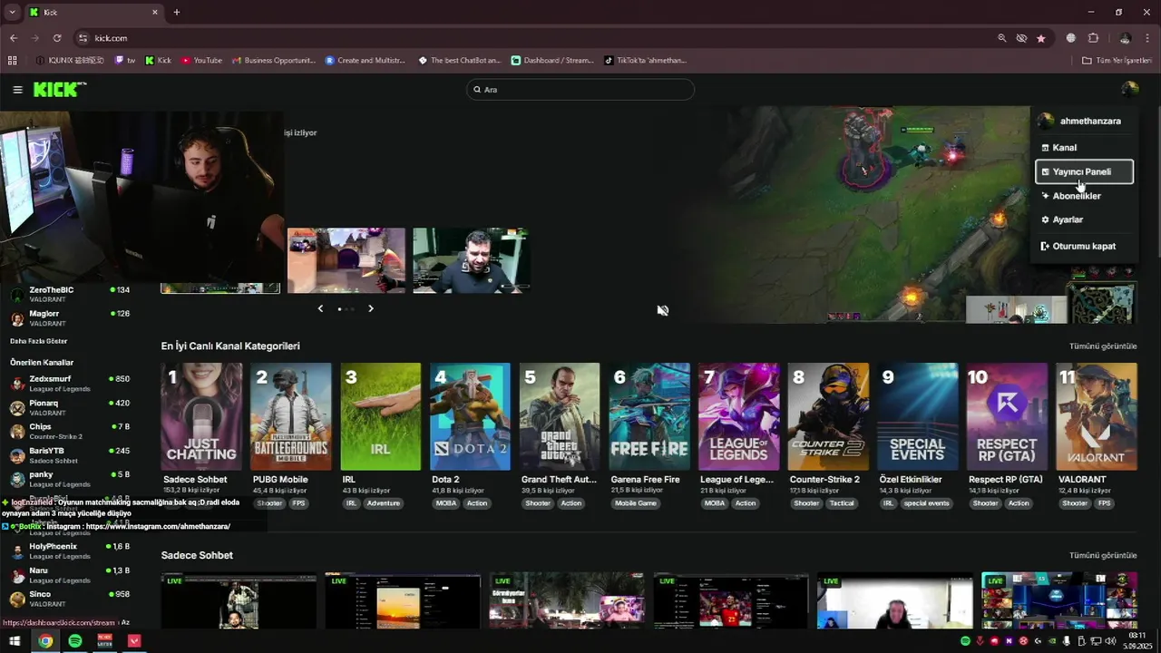This screenshot has width=1161, height=653.
Task: Open the Counter-Strike 2 category card
Action: coord(828,416)
